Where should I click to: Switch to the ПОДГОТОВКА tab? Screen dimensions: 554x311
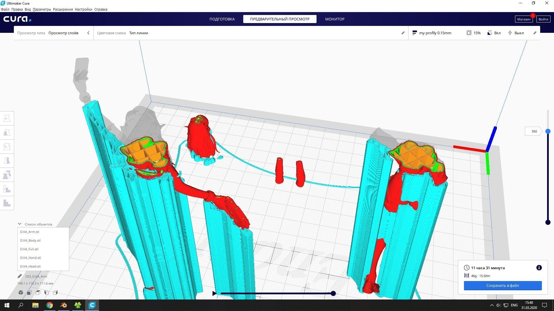[x=222, y=19]
